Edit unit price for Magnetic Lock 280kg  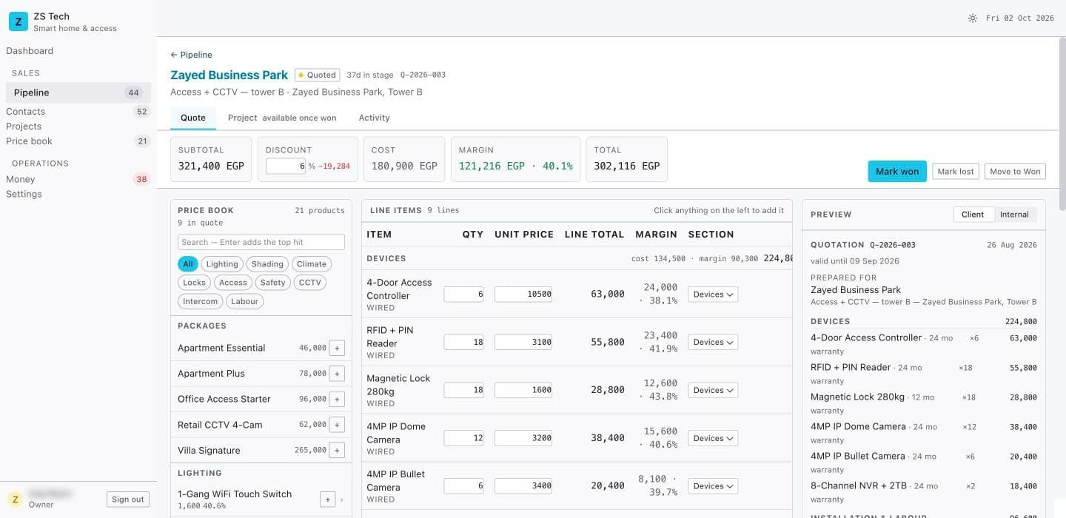click(524, 390)
